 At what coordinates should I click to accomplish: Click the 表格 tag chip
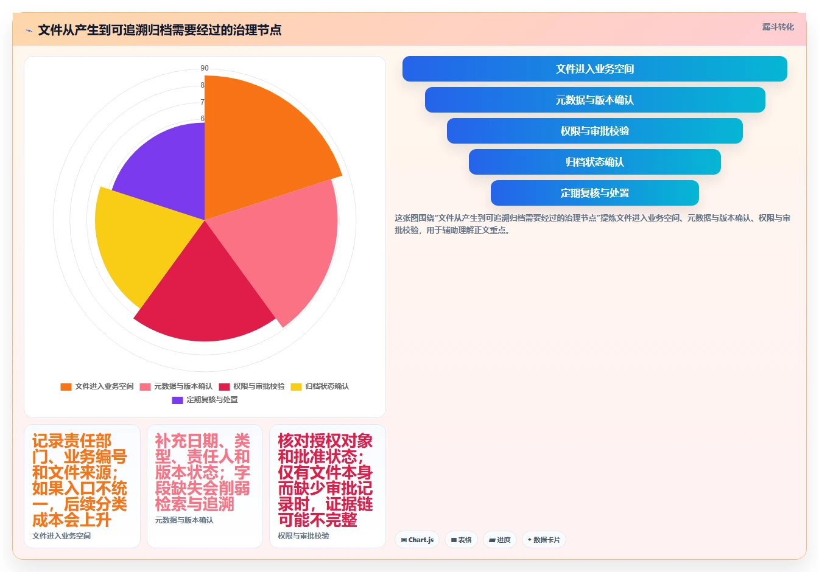pos(461,540)
